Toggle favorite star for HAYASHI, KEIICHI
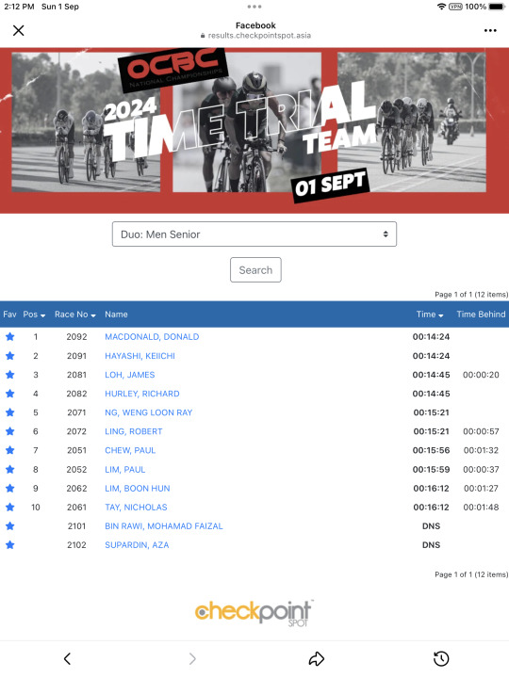This screenshot has height=678, width=509. tap(10, 355)
